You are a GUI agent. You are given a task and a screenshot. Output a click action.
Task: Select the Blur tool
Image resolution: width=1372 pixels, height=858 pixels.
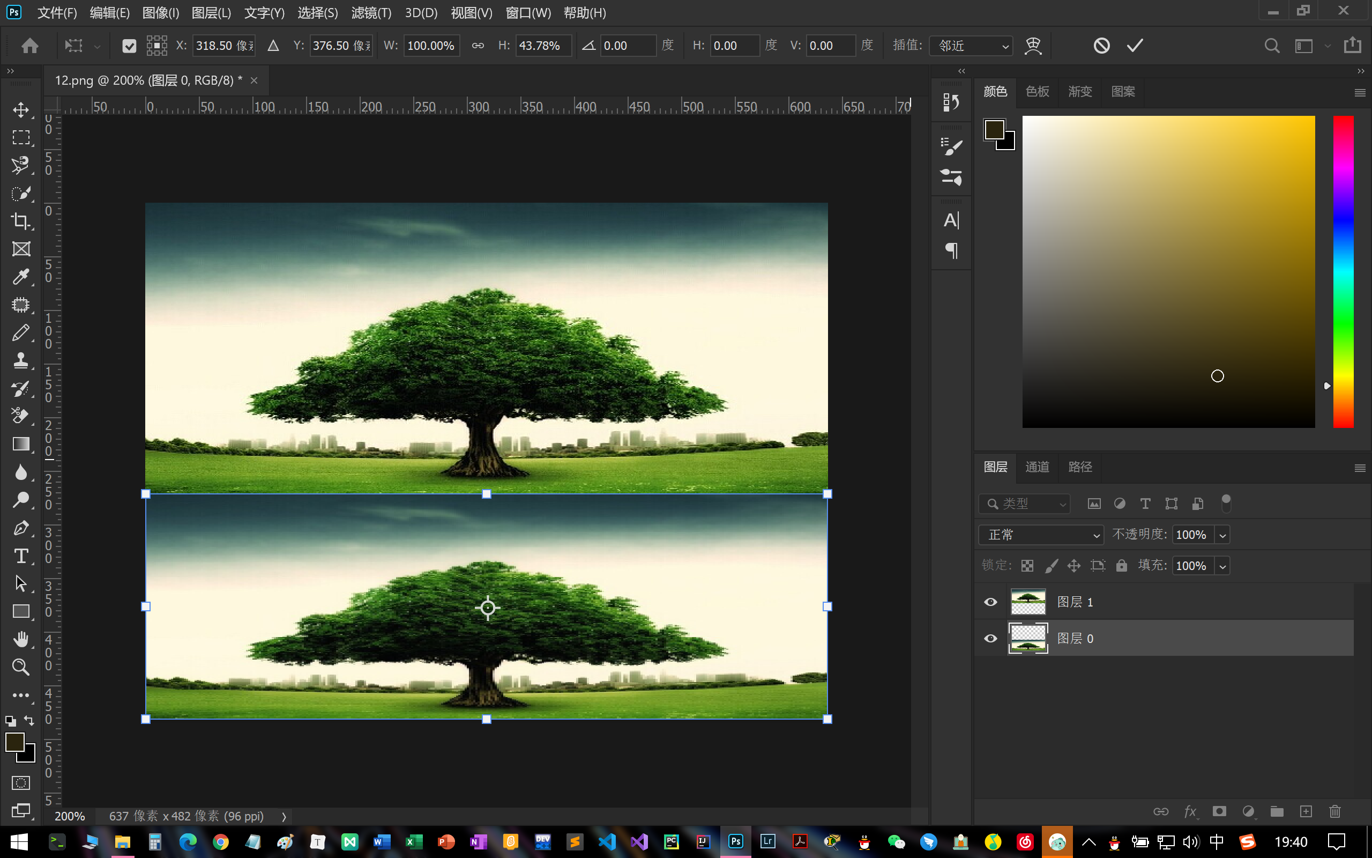click(21, 471)
